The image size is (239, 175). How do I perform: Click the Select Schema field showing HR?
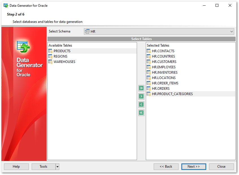point(159,32)
